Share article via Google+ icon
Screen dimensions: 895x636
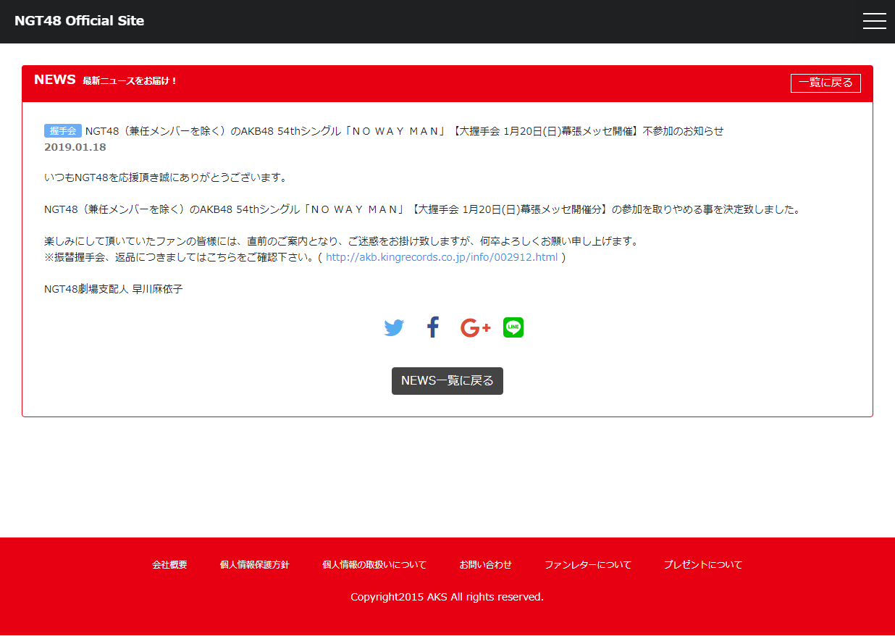(x=475, y=328)
